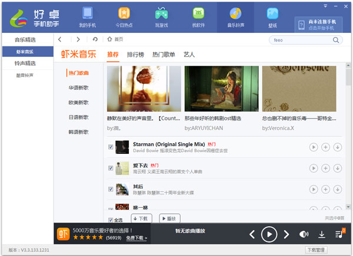The height and width of the screenshot is (256, 353).
Task: Click the Starman song title
Action: [169, 144]
